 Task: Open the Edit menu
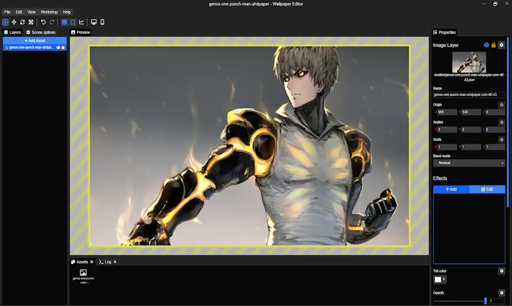[19, 12]
